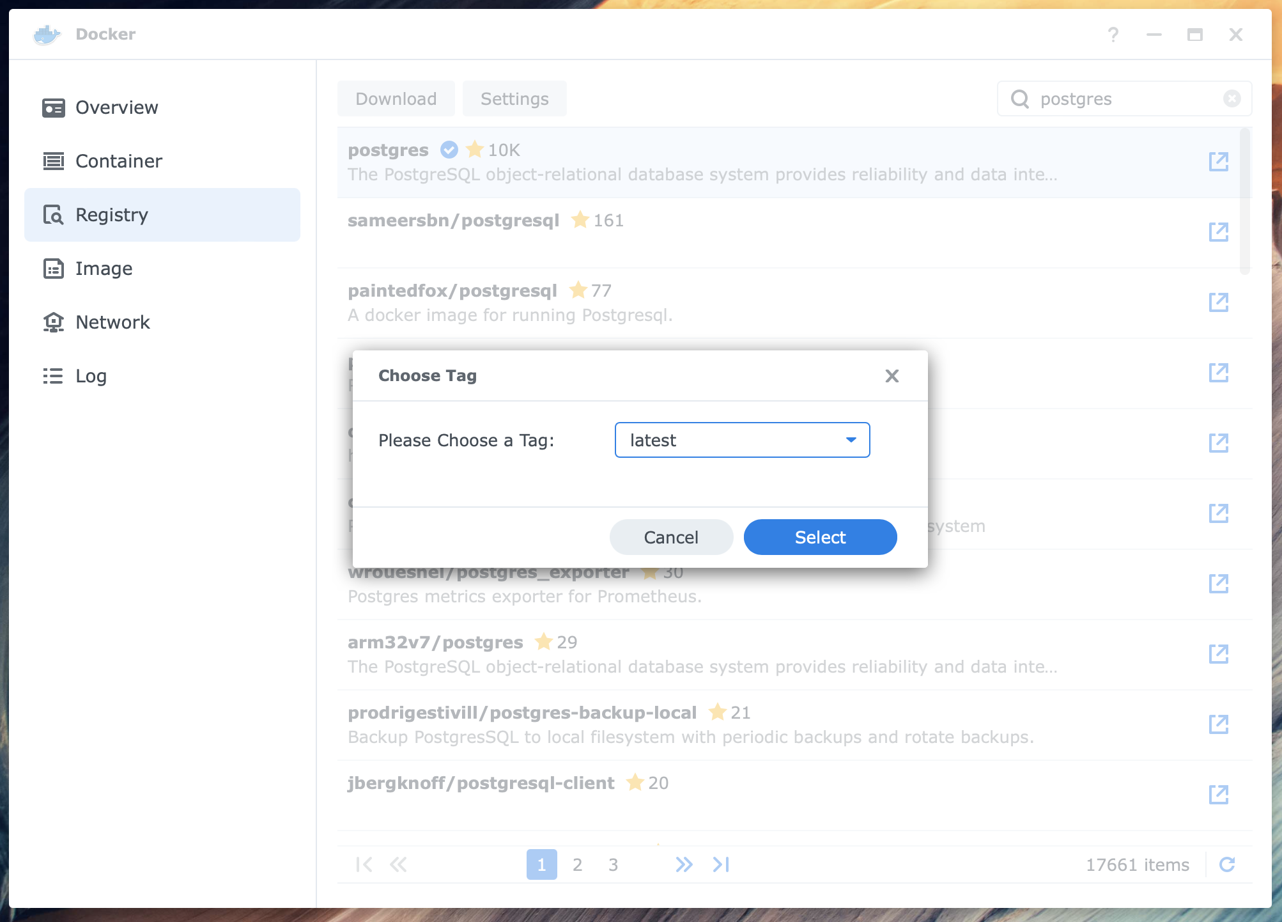The width and height of the screenshot is (1282, 922).
Task: Click the '17661 items' count text
Action: click(x=1138, y=865)
